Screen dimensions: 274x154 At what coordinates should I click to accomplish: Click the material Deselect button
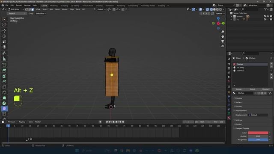point(265,89)
